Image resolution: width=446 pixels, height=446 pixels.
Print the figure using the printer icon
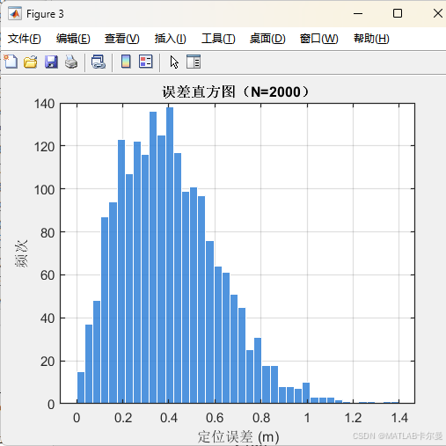(x=71, y=62)
